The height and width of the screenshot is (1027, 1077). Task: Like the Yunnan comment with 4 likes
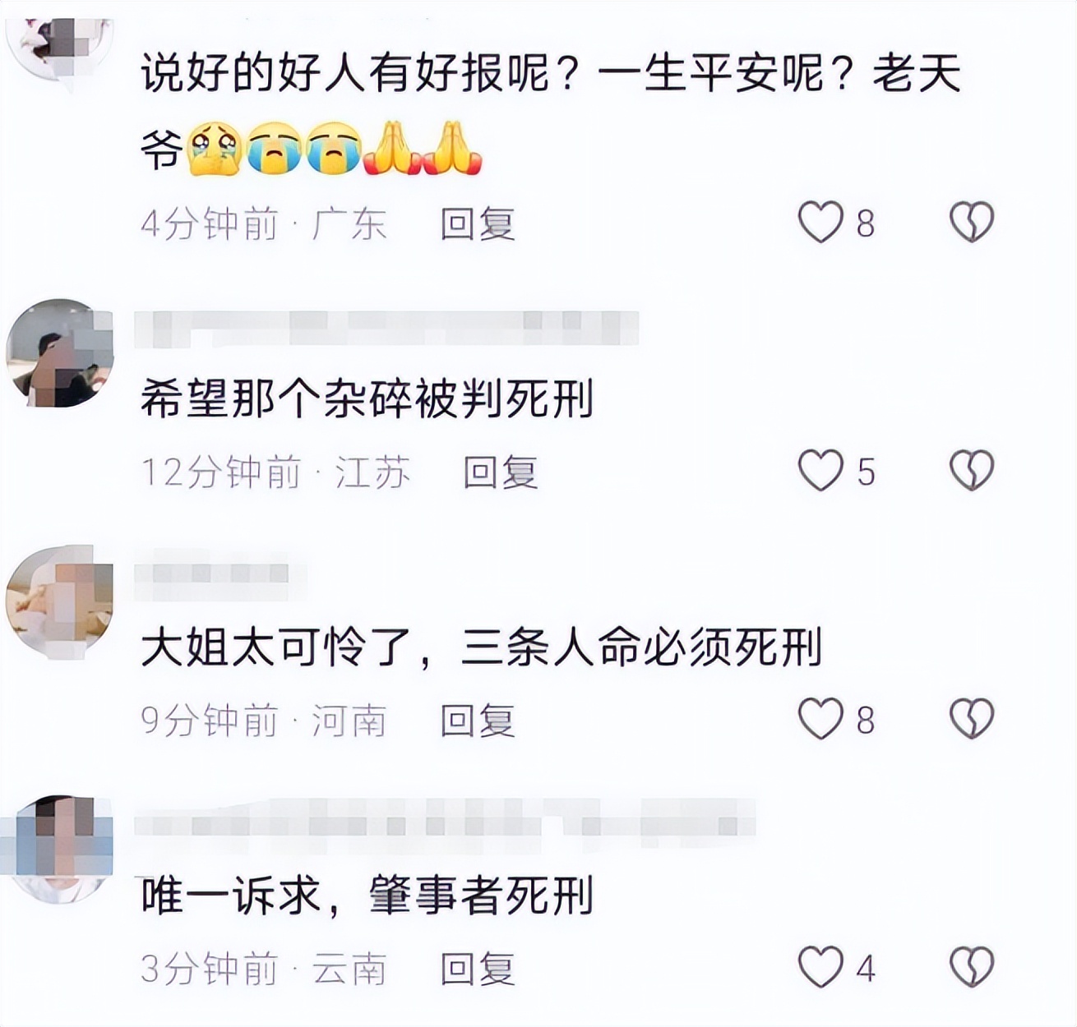coord(820,967)
